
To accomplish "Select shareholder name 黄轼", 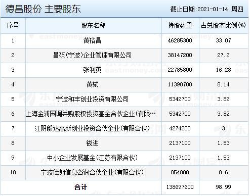I will tap(92, 84).
